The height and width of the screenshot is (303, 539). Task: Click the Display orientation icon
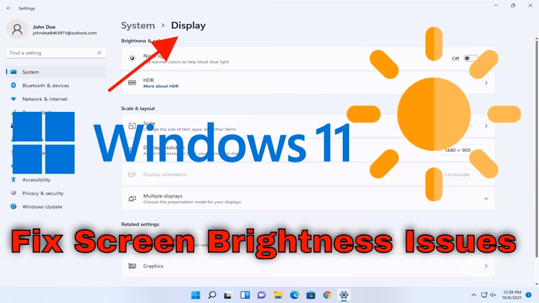pyautogui.click(x=132, y=174)
